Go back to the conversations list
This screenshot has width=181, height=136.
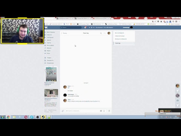pos(64,33)
